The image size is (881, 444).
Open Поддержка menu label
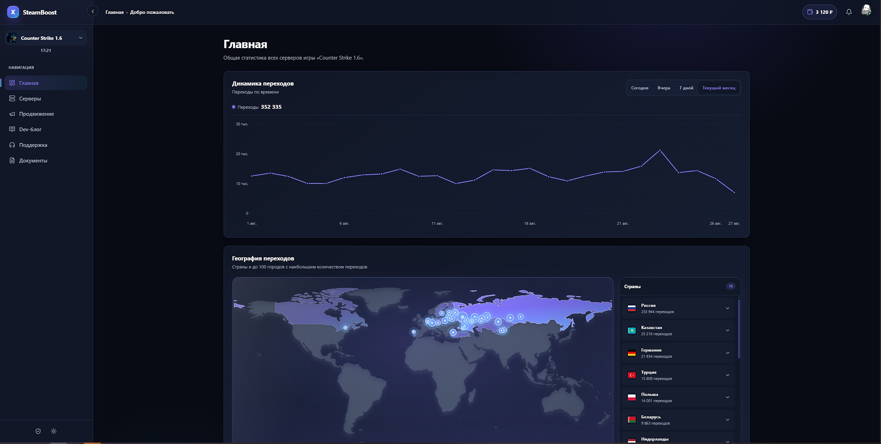[33, 145]
